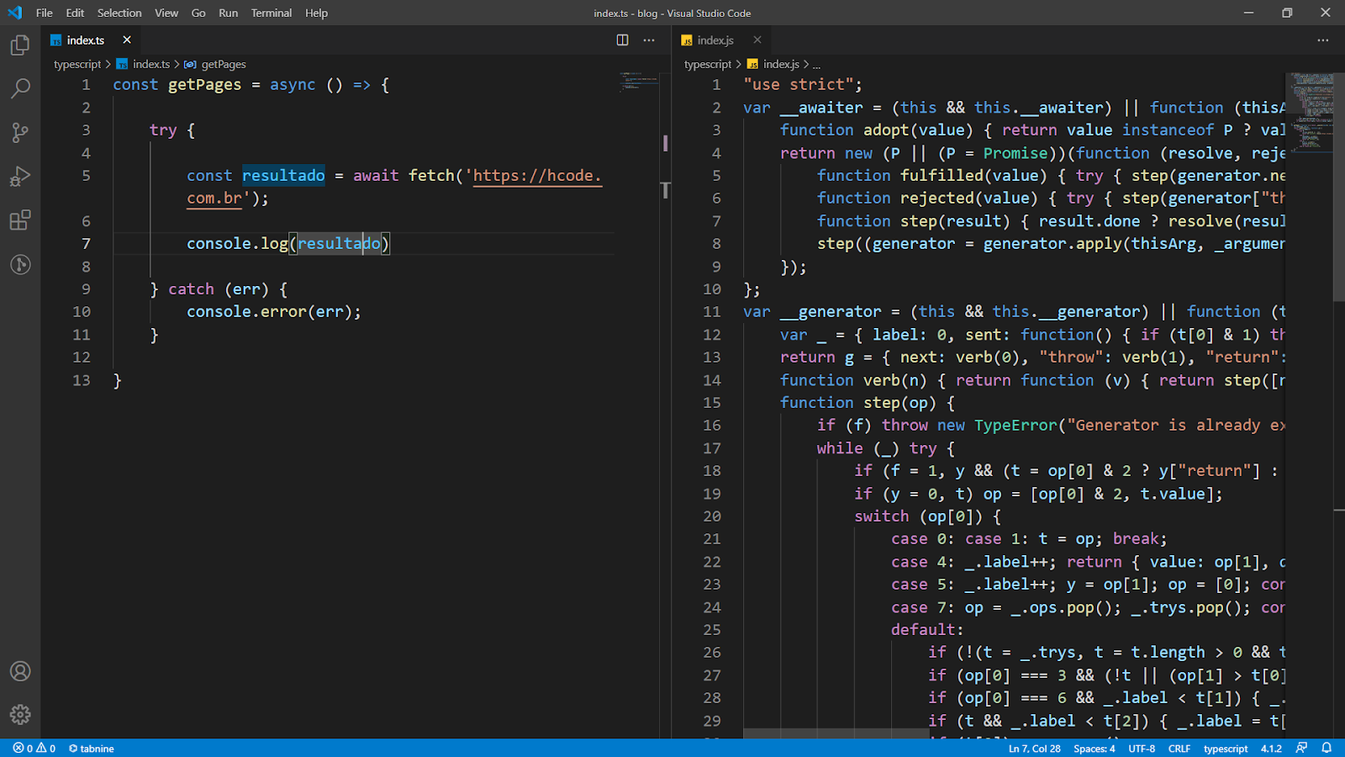Open the feedback icon in status bar

tap(1301, 748)
